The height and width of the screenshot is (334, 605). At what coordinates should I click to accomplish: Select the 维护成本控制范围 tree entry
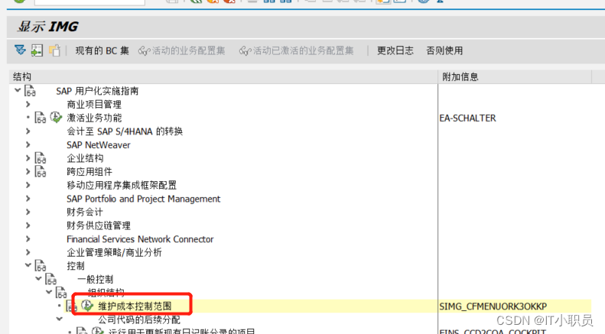[x=135, y=306]
